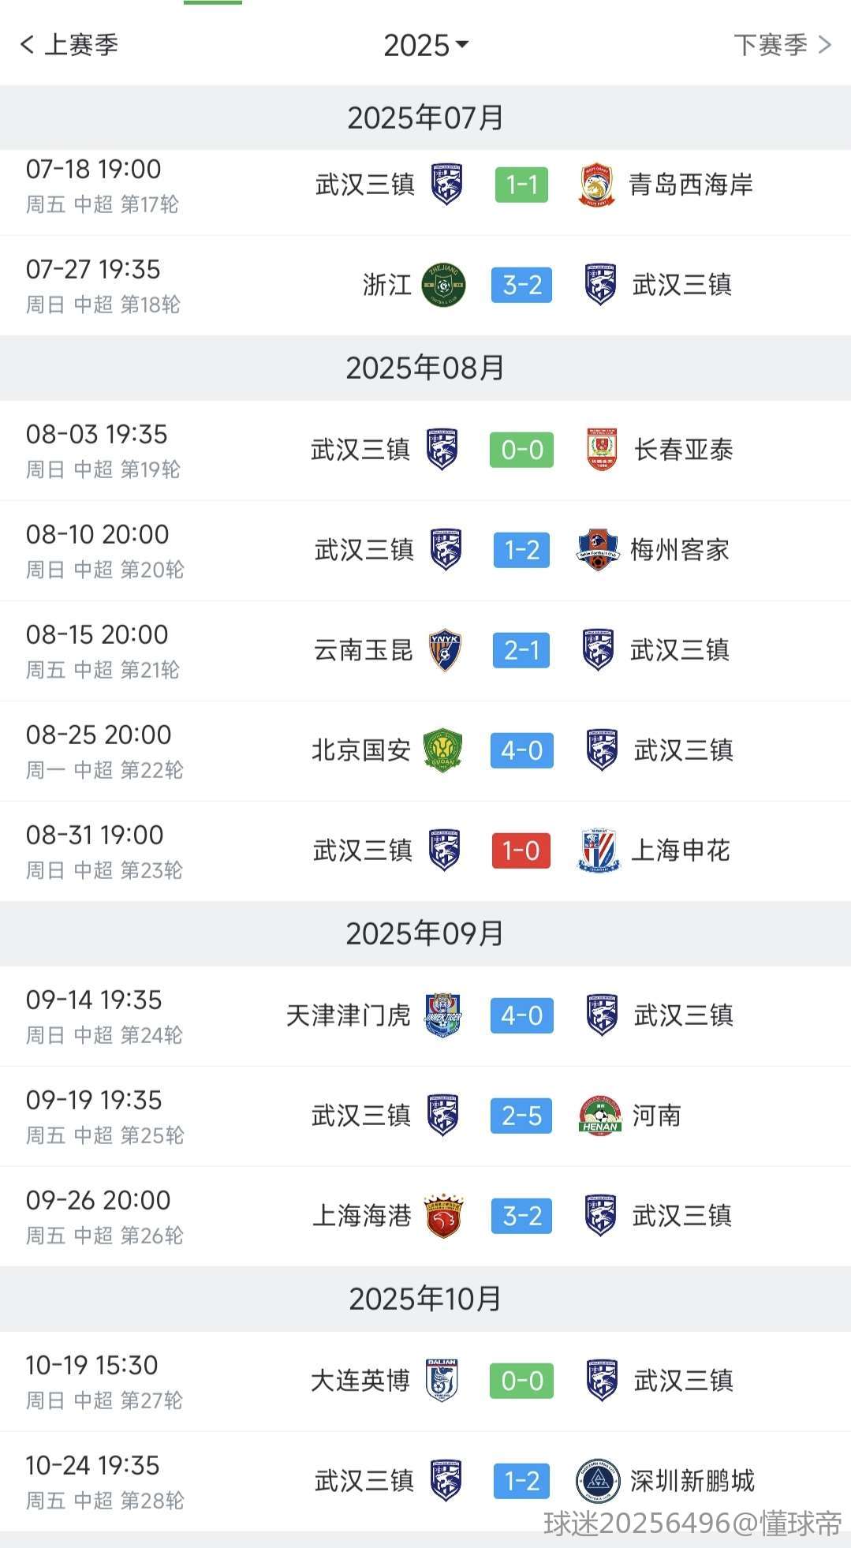Click the Changchun Yatai (长春亚泰) team logo
This screenshot has width=851, height=1548.
click(603, 450)
